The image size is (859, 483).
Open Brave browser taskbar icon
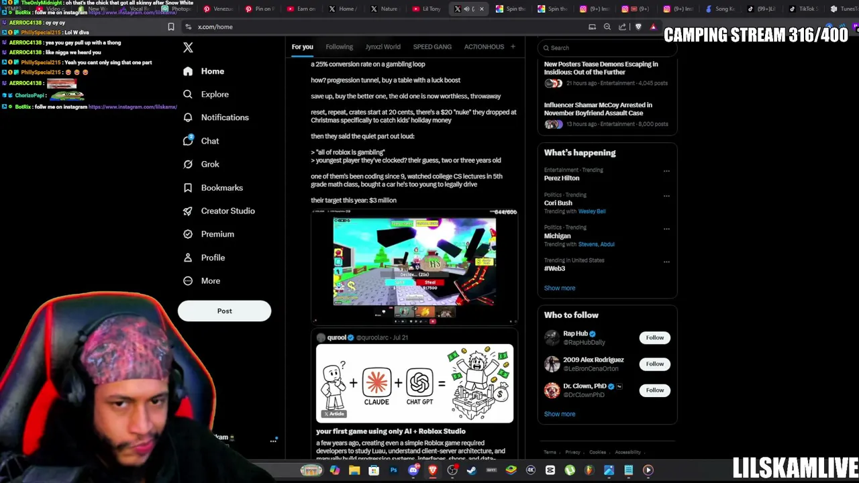433,470
